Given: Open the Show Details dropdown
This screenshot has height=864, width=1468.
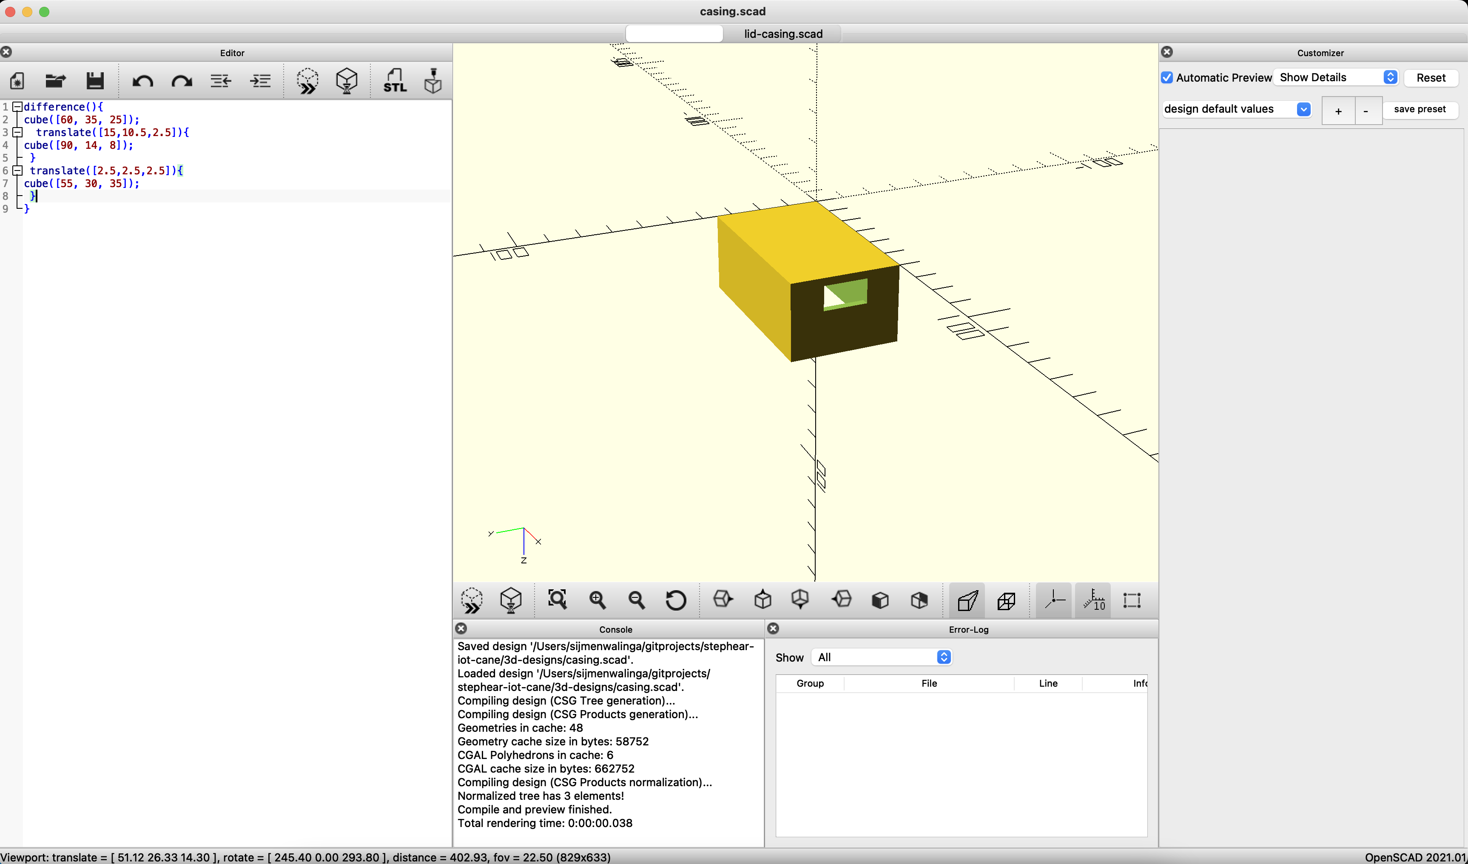Looking at the screenshot, I should point(1335,77).
